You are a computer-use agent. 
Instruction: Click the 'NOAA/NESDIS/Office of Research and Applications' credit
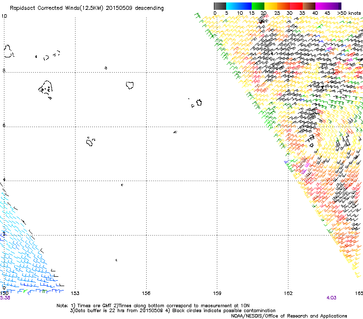289,316
